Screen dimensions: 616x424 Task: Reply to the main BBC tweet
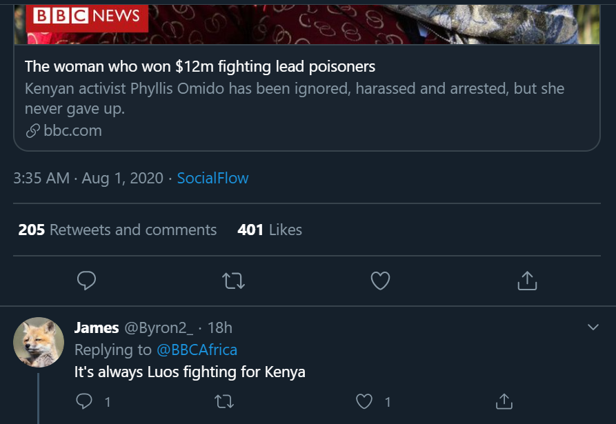click(x=86, y=281)
